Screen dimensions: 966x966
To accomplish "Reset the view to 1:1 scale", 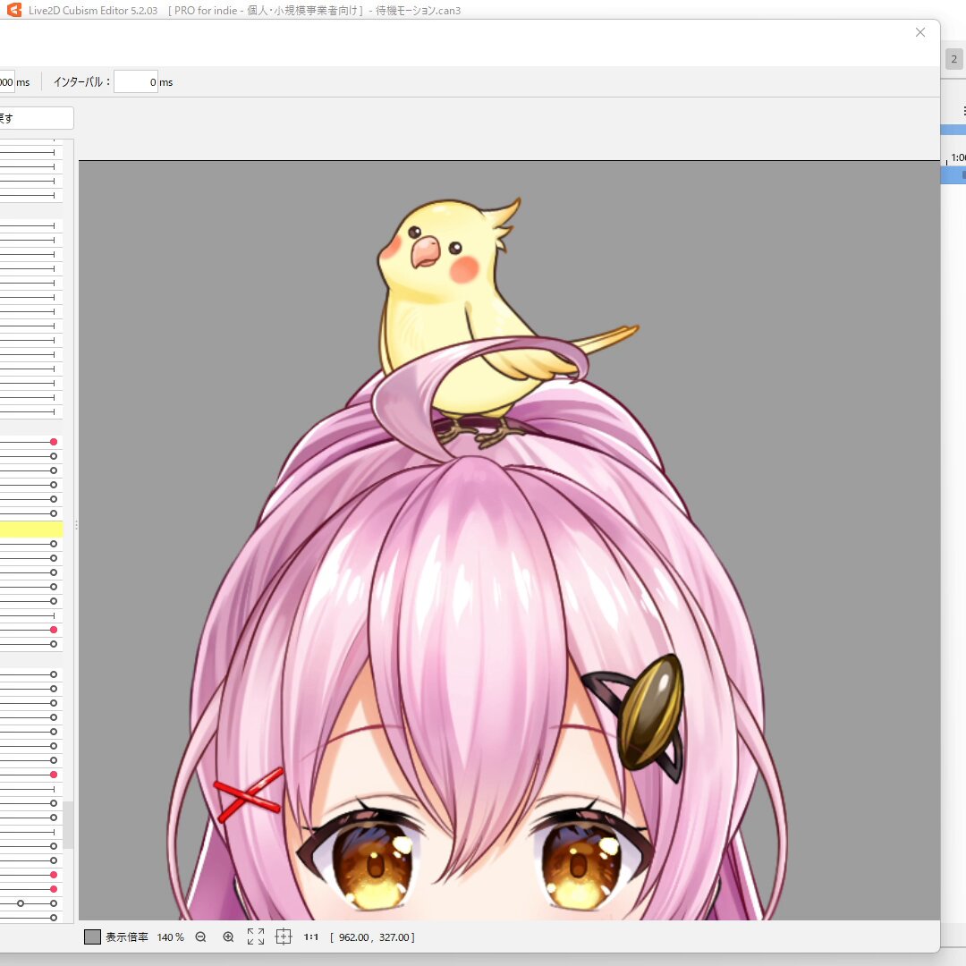I will [x=311, y=937].
